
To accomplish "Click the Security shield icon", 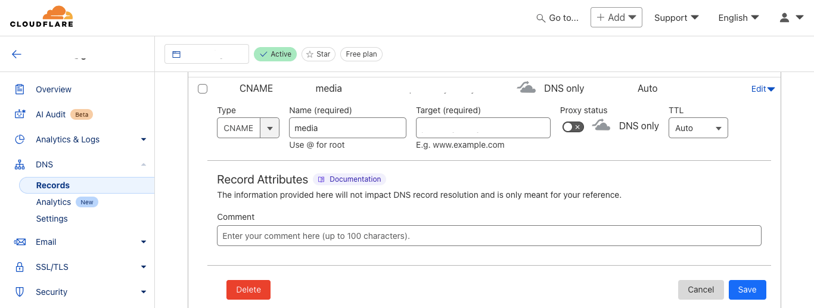I will point(20,292).
